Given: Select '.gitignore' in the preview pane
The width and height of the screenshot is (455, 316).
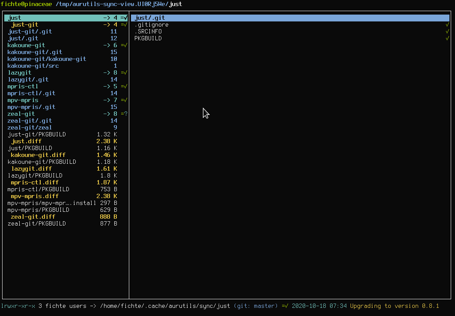Looking at the screenshot, I should pyautogui.click(x=290, y=25).
